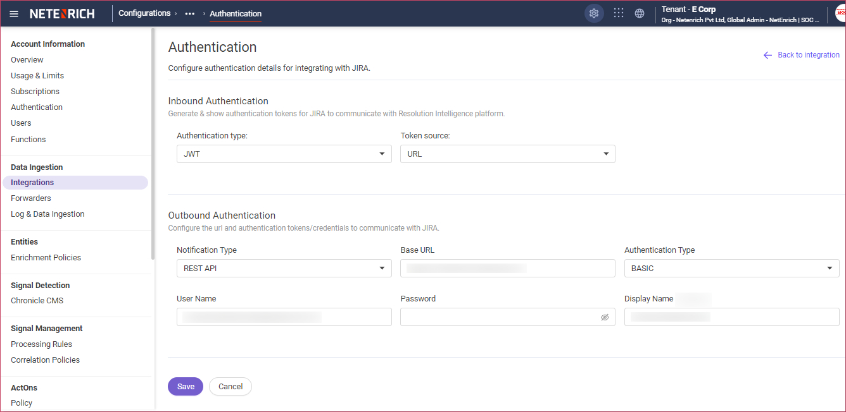Image resolution: width=846 pixels, height=412 pixels.
Task: Open the platform settings gear
Action: [593, 13]
